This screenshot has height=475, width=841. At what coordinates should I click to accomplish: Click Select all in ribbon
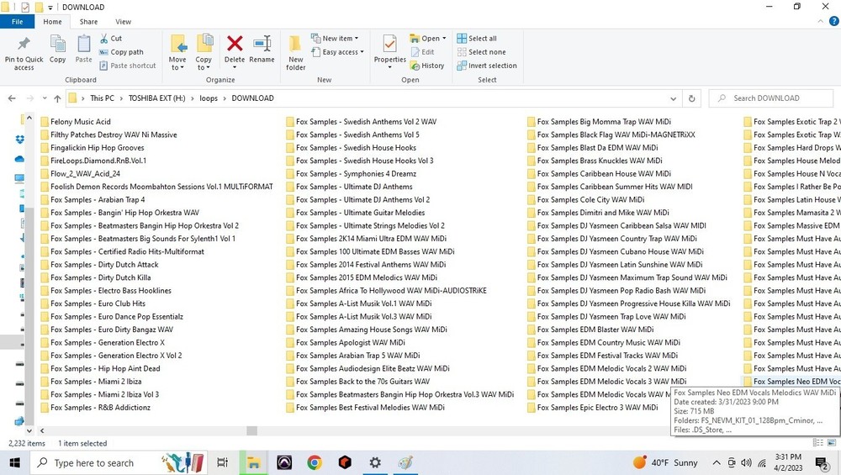(x=477, y=39)
